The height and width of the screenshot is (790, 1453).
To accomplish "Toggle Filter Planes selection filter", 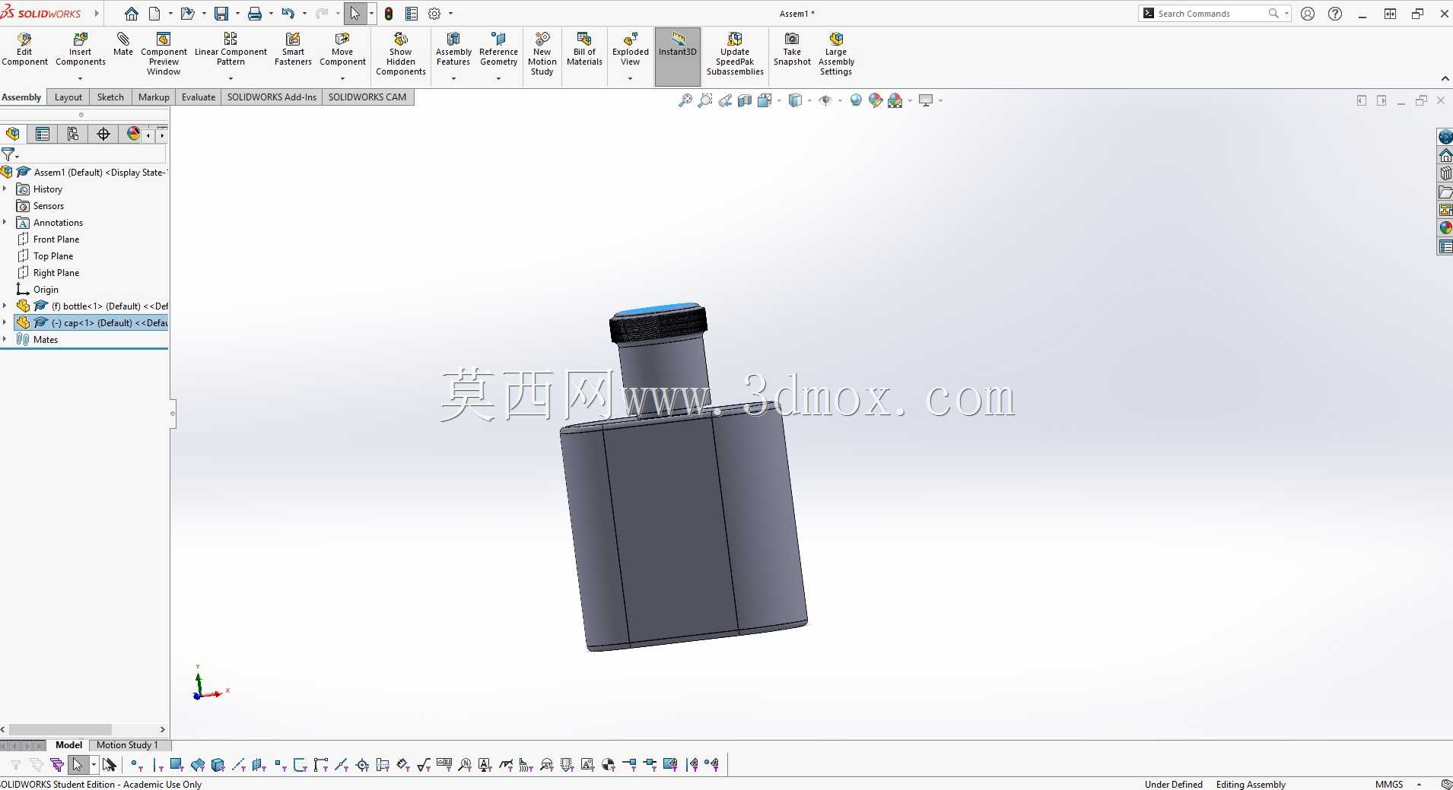I will (259, 765).
